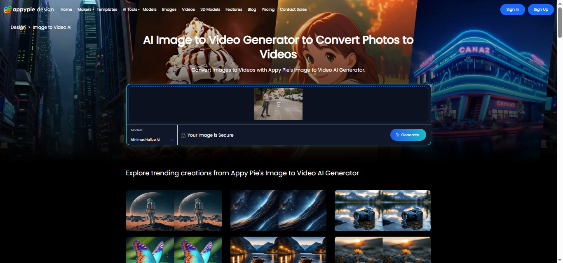Navigate to Design via the breadcrumb link
Image resolution: width=563 pixels, height=263 pixels.
[18, 27]
